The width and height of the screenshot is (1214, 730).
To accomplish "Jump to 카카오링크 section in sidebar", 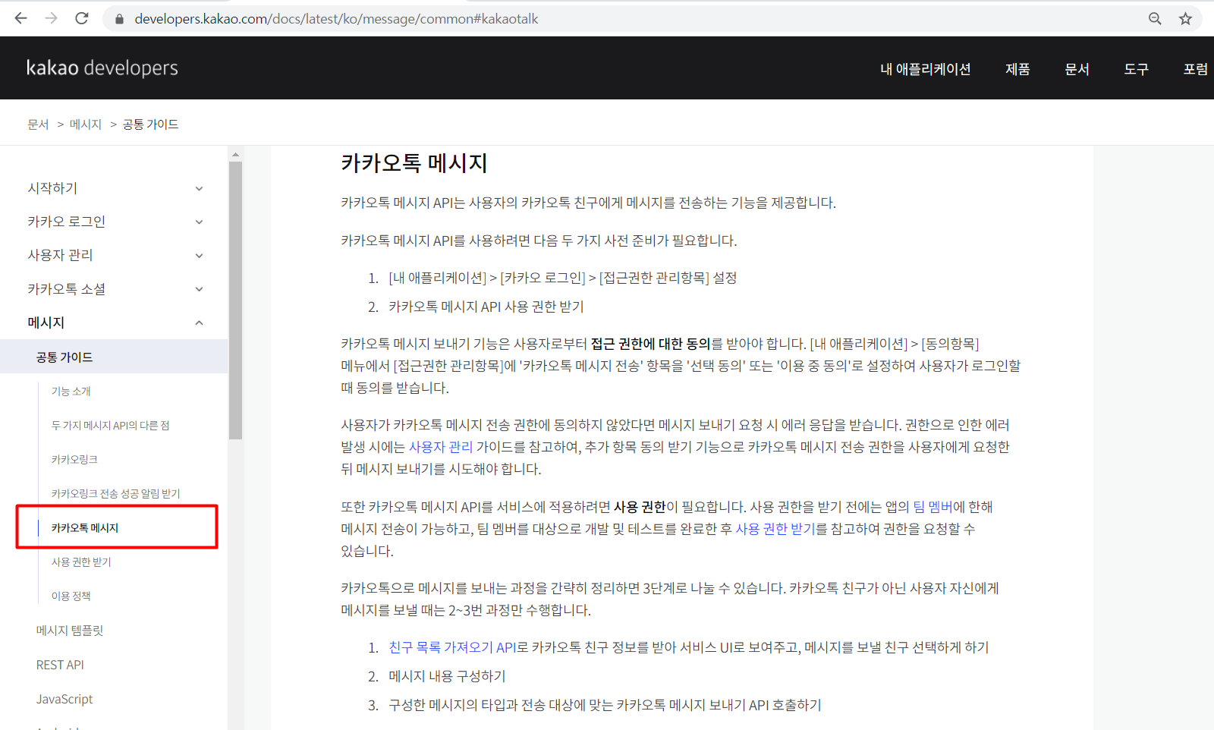I will 74,460.
